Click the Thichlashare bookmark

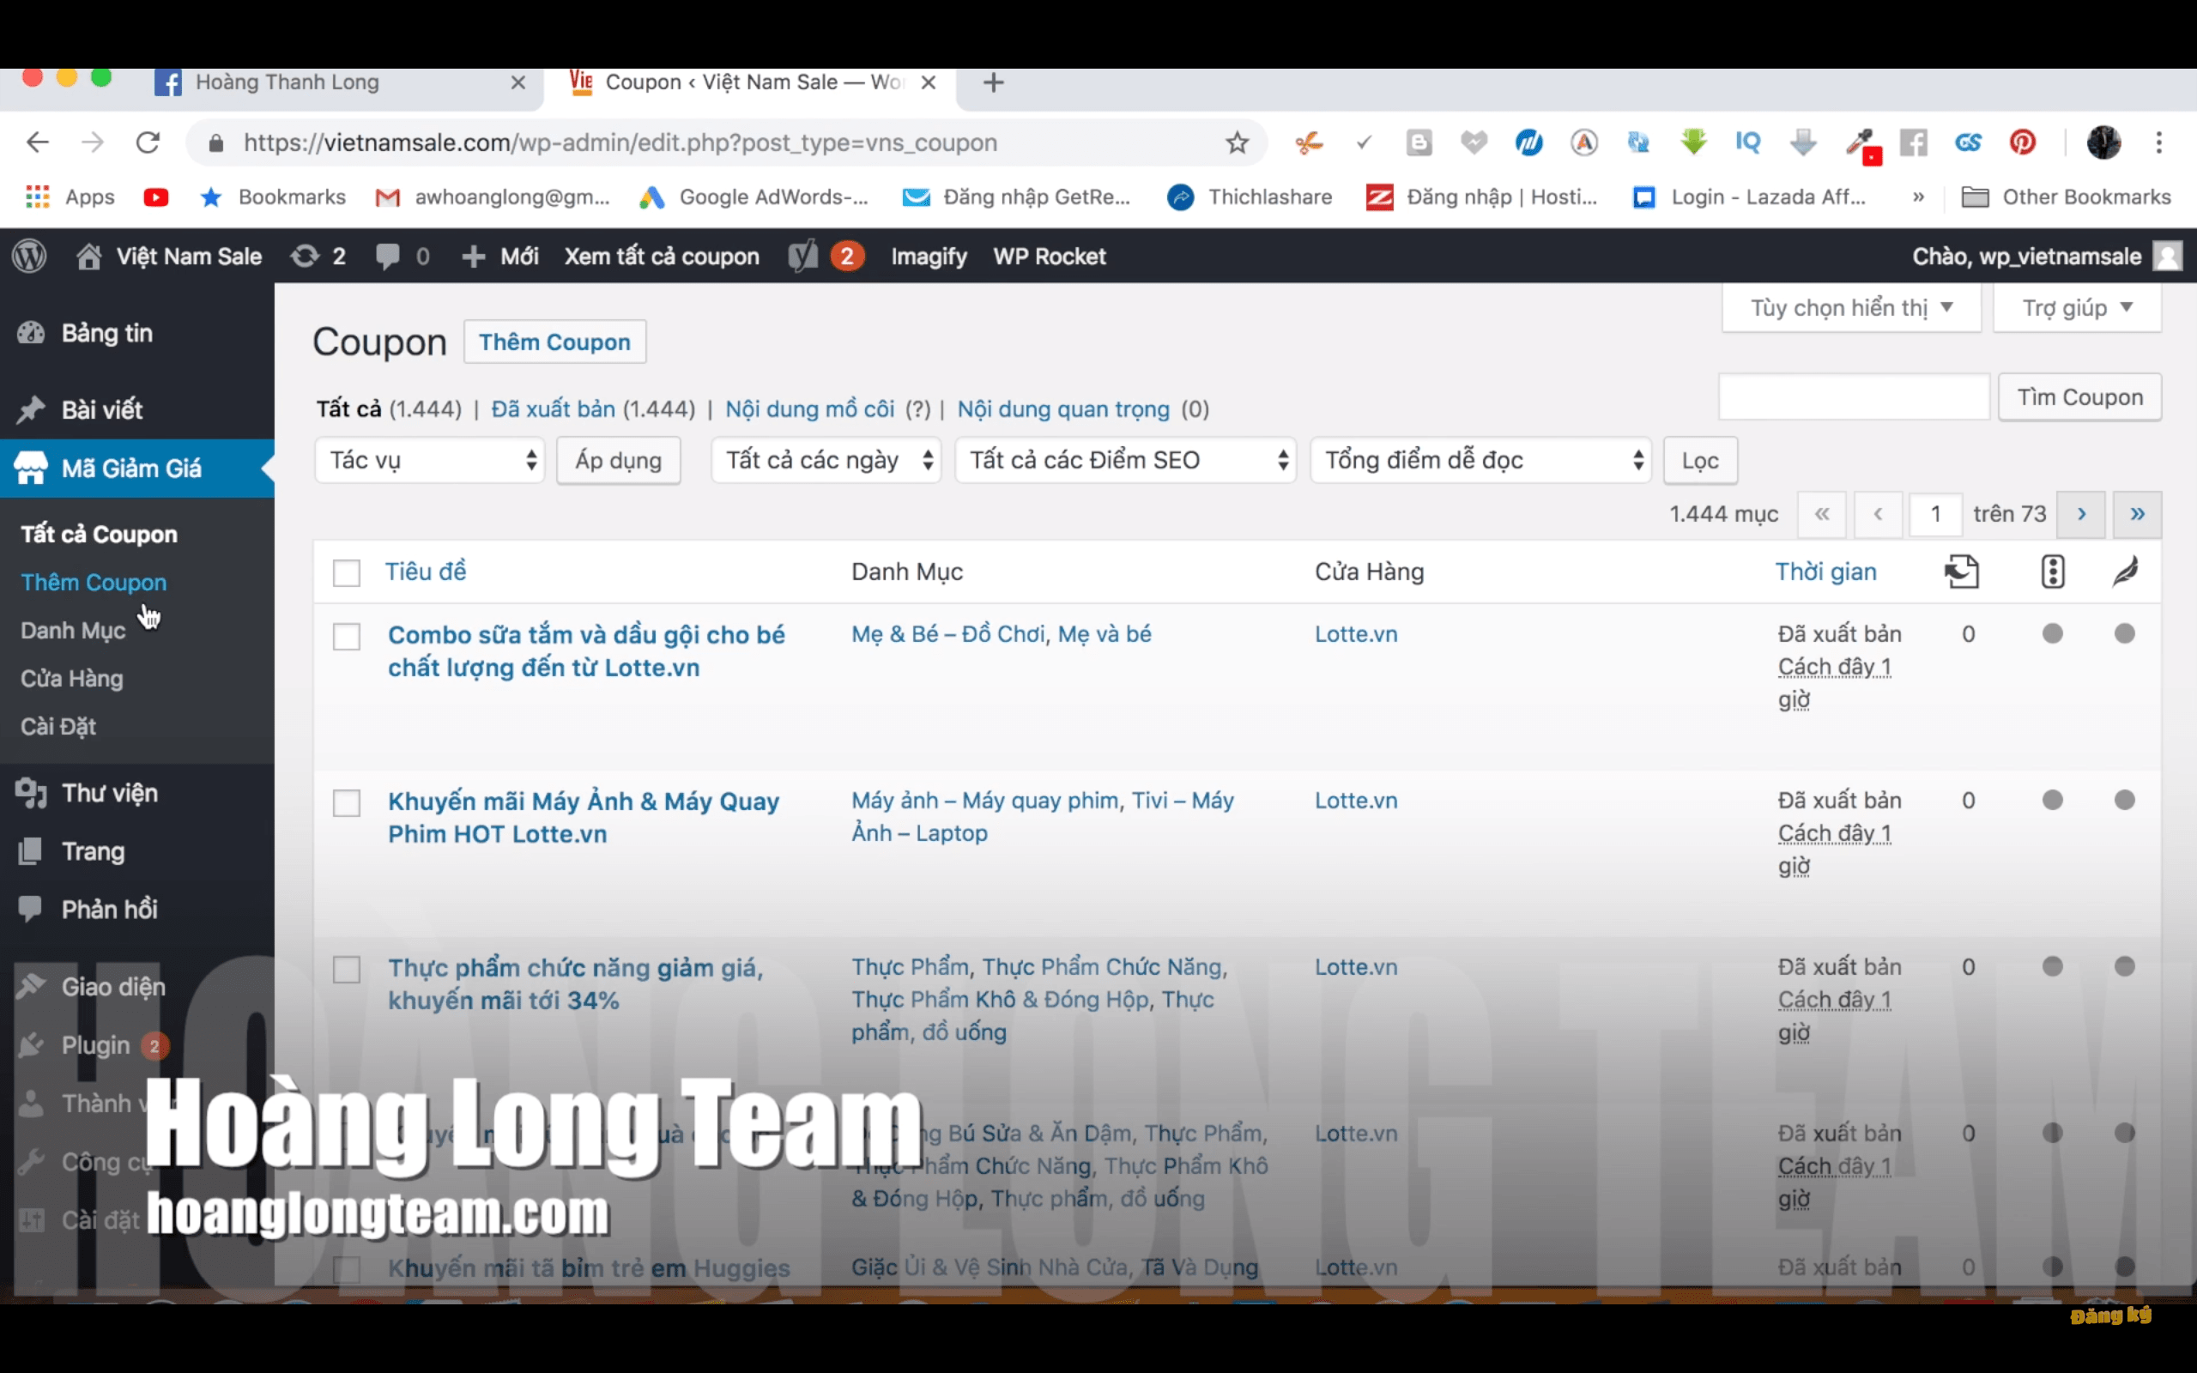pyautogui.click(x=1250, y=197)
